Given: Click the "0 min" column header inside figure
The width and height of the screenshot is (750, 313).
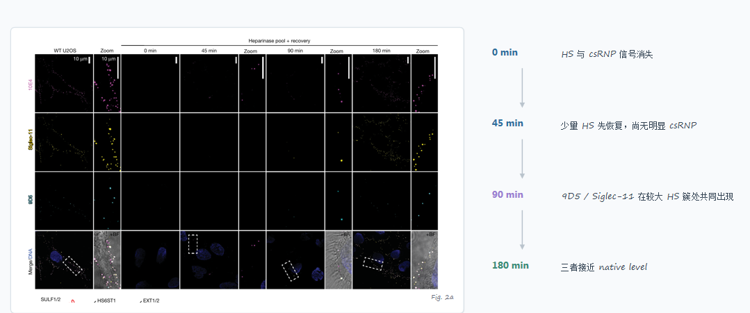Looking at the screenshot, I should click(x=150, y=51).
